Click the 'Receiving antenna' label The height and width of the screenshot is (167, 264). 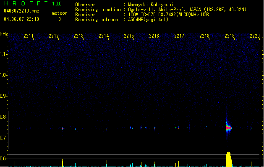(97, 20)
